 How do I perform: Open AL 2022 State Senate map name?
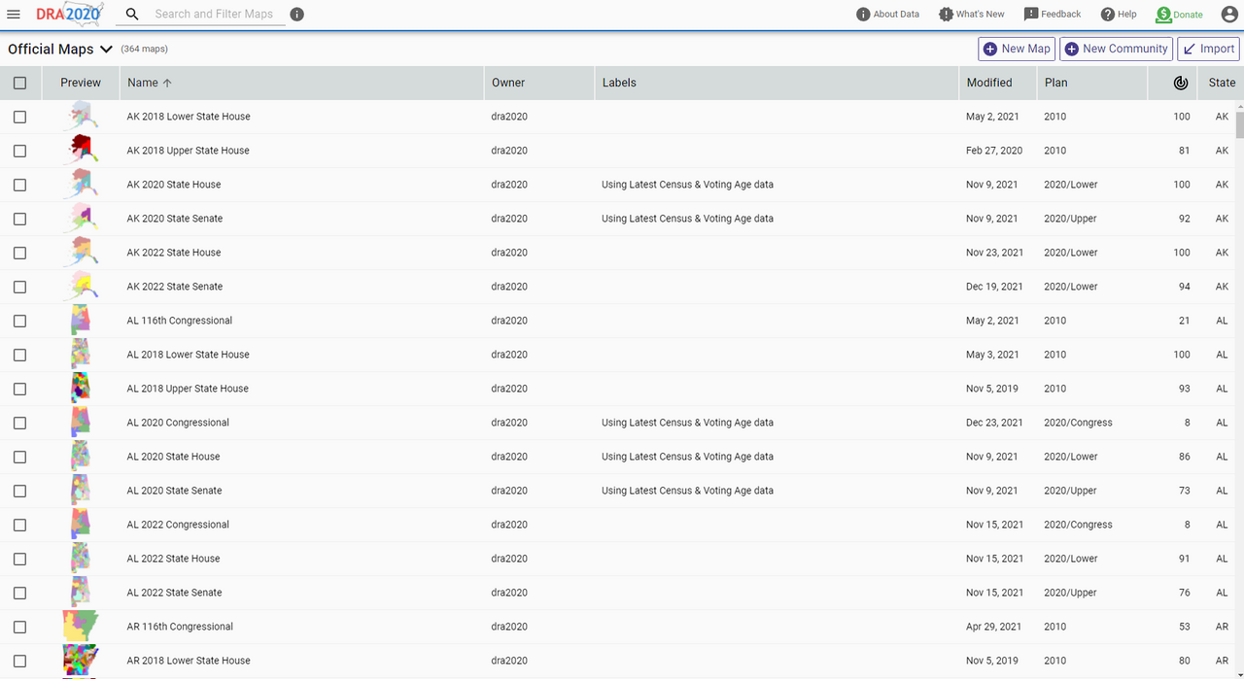[x=175, y=593]
